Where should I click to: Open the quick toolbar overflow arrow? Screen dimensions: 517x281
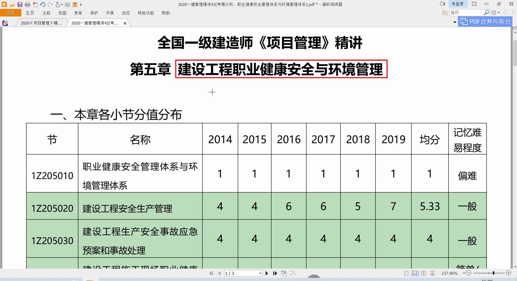point(81,4)
